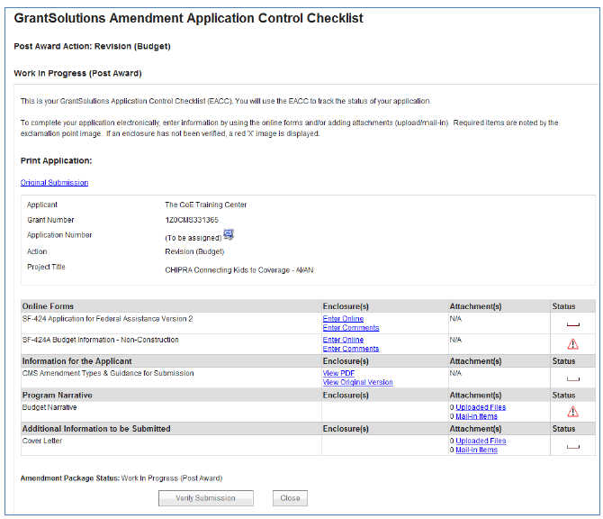Click Cover Letter status indicator

click(x=572, y=446)
